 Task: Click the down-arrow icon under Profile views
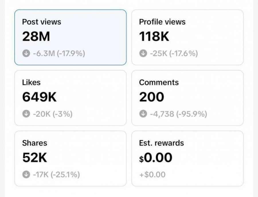[143, 54]
